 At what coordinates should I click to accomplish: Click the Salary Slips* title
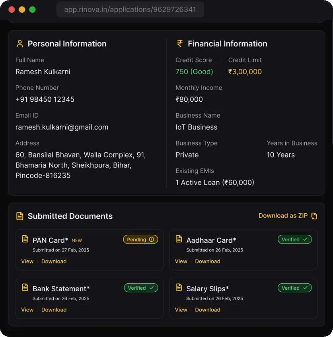click(207, 289)
